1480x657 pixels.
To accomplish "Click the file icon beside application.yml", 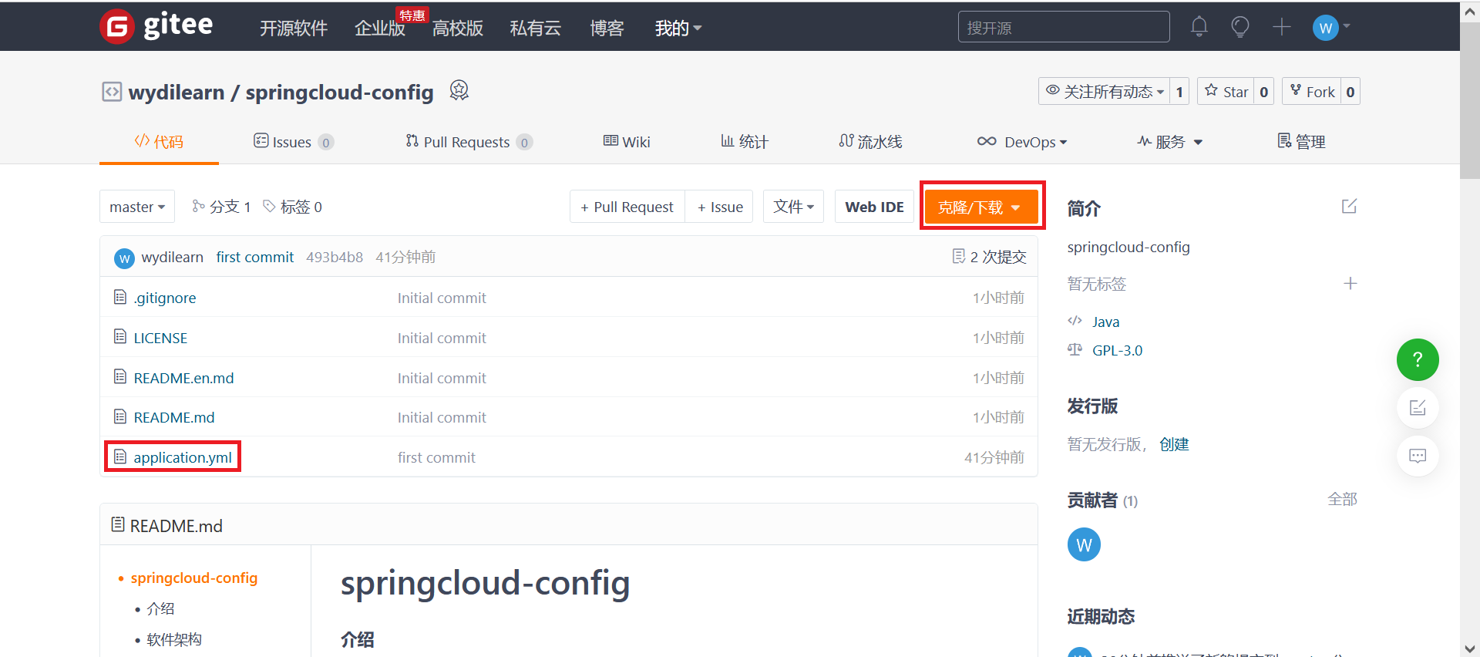I will click(x=120, y=457).
